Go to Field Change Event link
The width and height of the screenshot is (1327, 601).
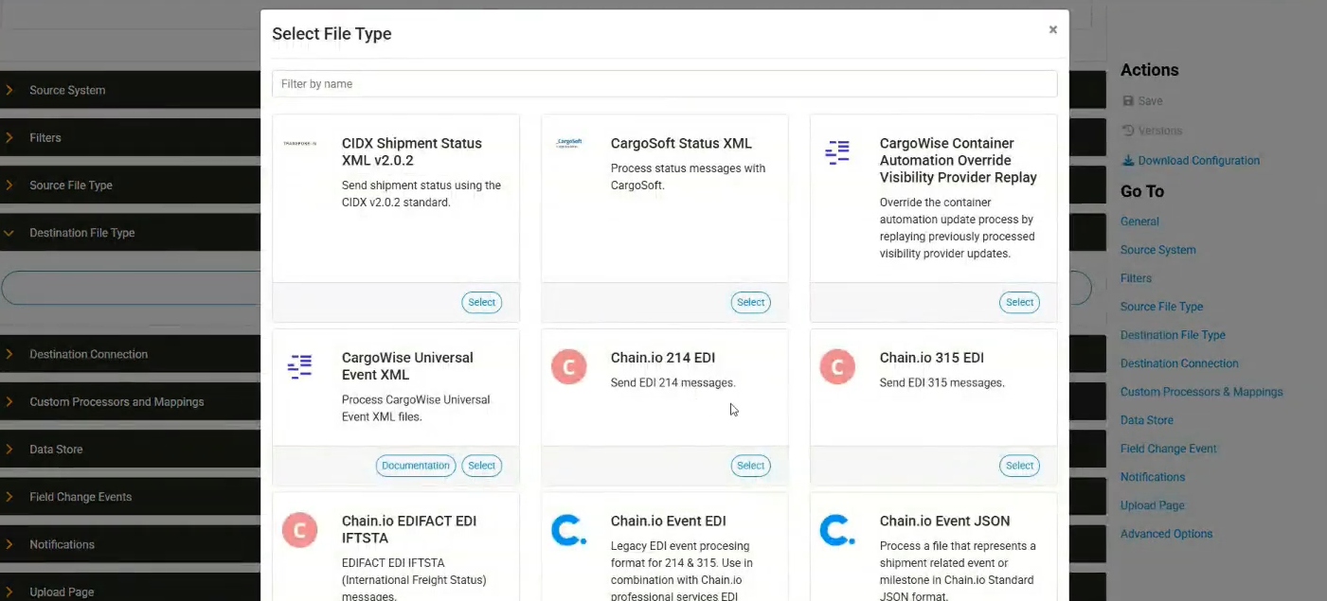pos(1168,449)
